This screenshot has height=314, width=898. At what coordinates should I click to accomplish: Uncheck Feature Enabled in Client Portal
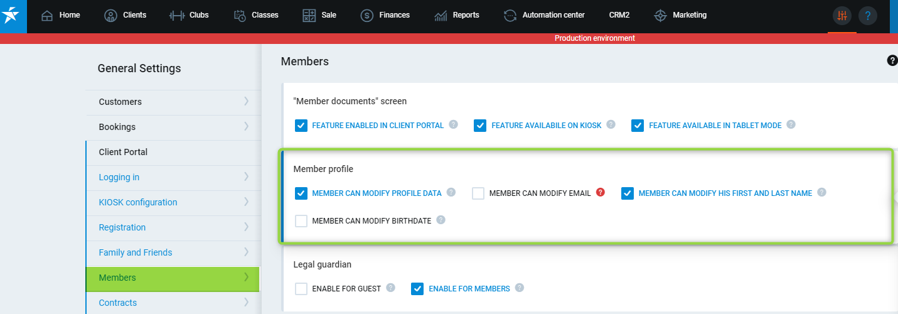(301, 126)
